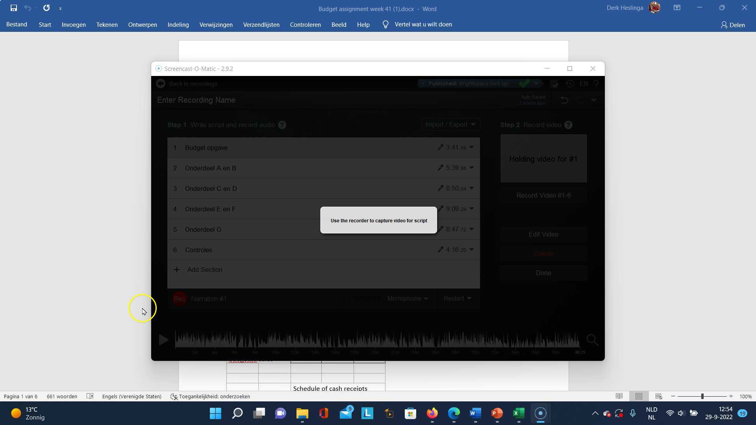The height and width of the screenshot is (425, 756).
Task: Open the Verwijzingen ribbon tab
Action: pos(216,24)
